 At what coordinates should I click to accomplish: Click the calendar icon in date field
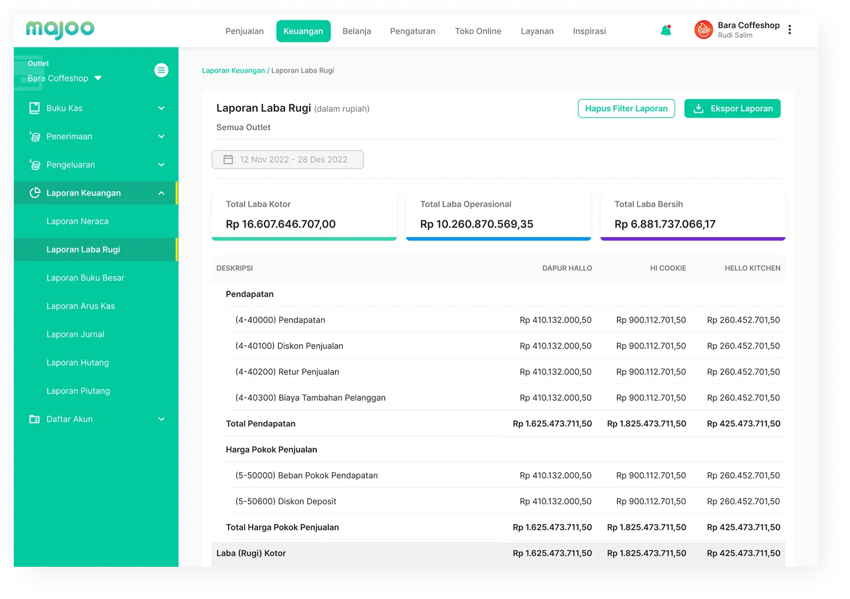coord(228,160)
